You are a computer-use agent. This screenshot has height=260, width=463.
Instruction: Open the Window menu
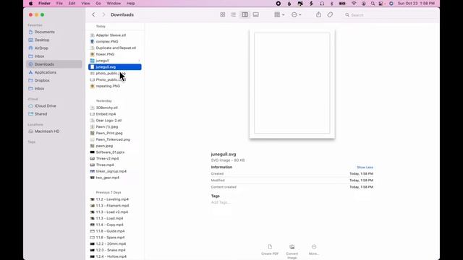114,4
